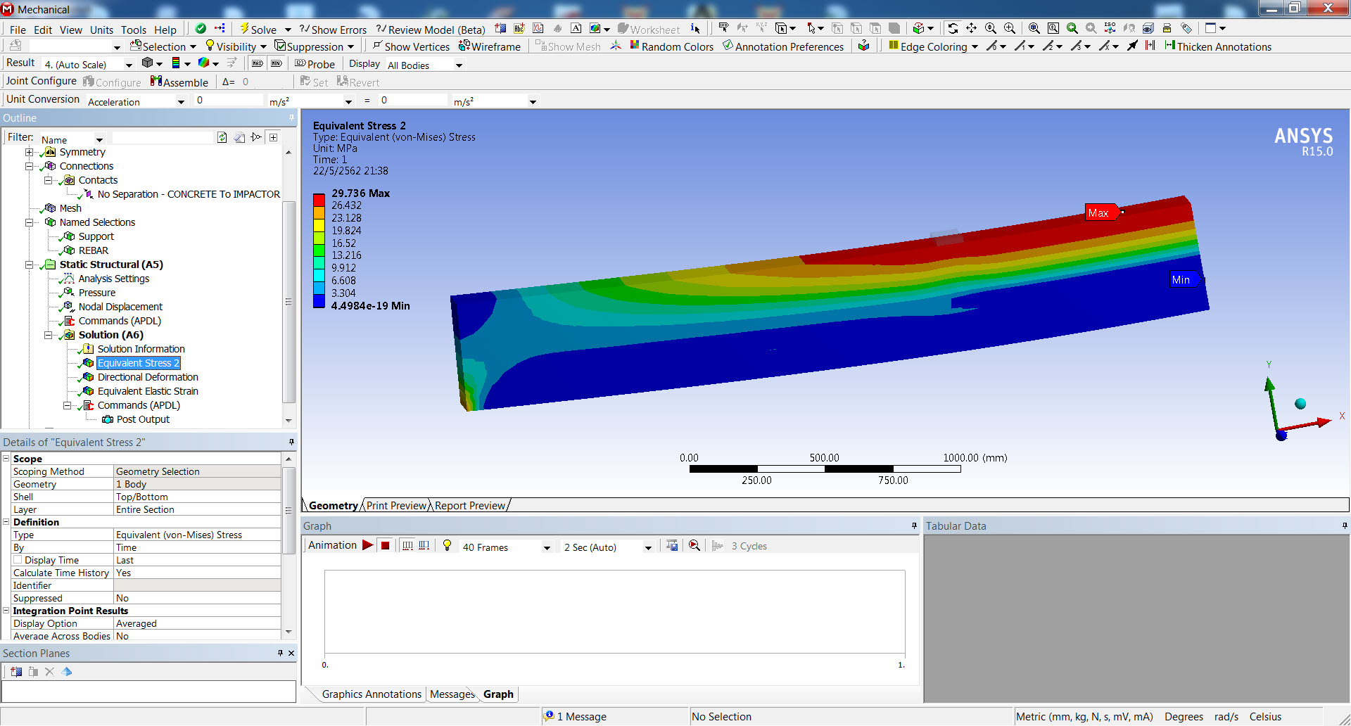
Task: Click Review Model (Beta) button
Action: pyautogui.click(x=431, y=30)
